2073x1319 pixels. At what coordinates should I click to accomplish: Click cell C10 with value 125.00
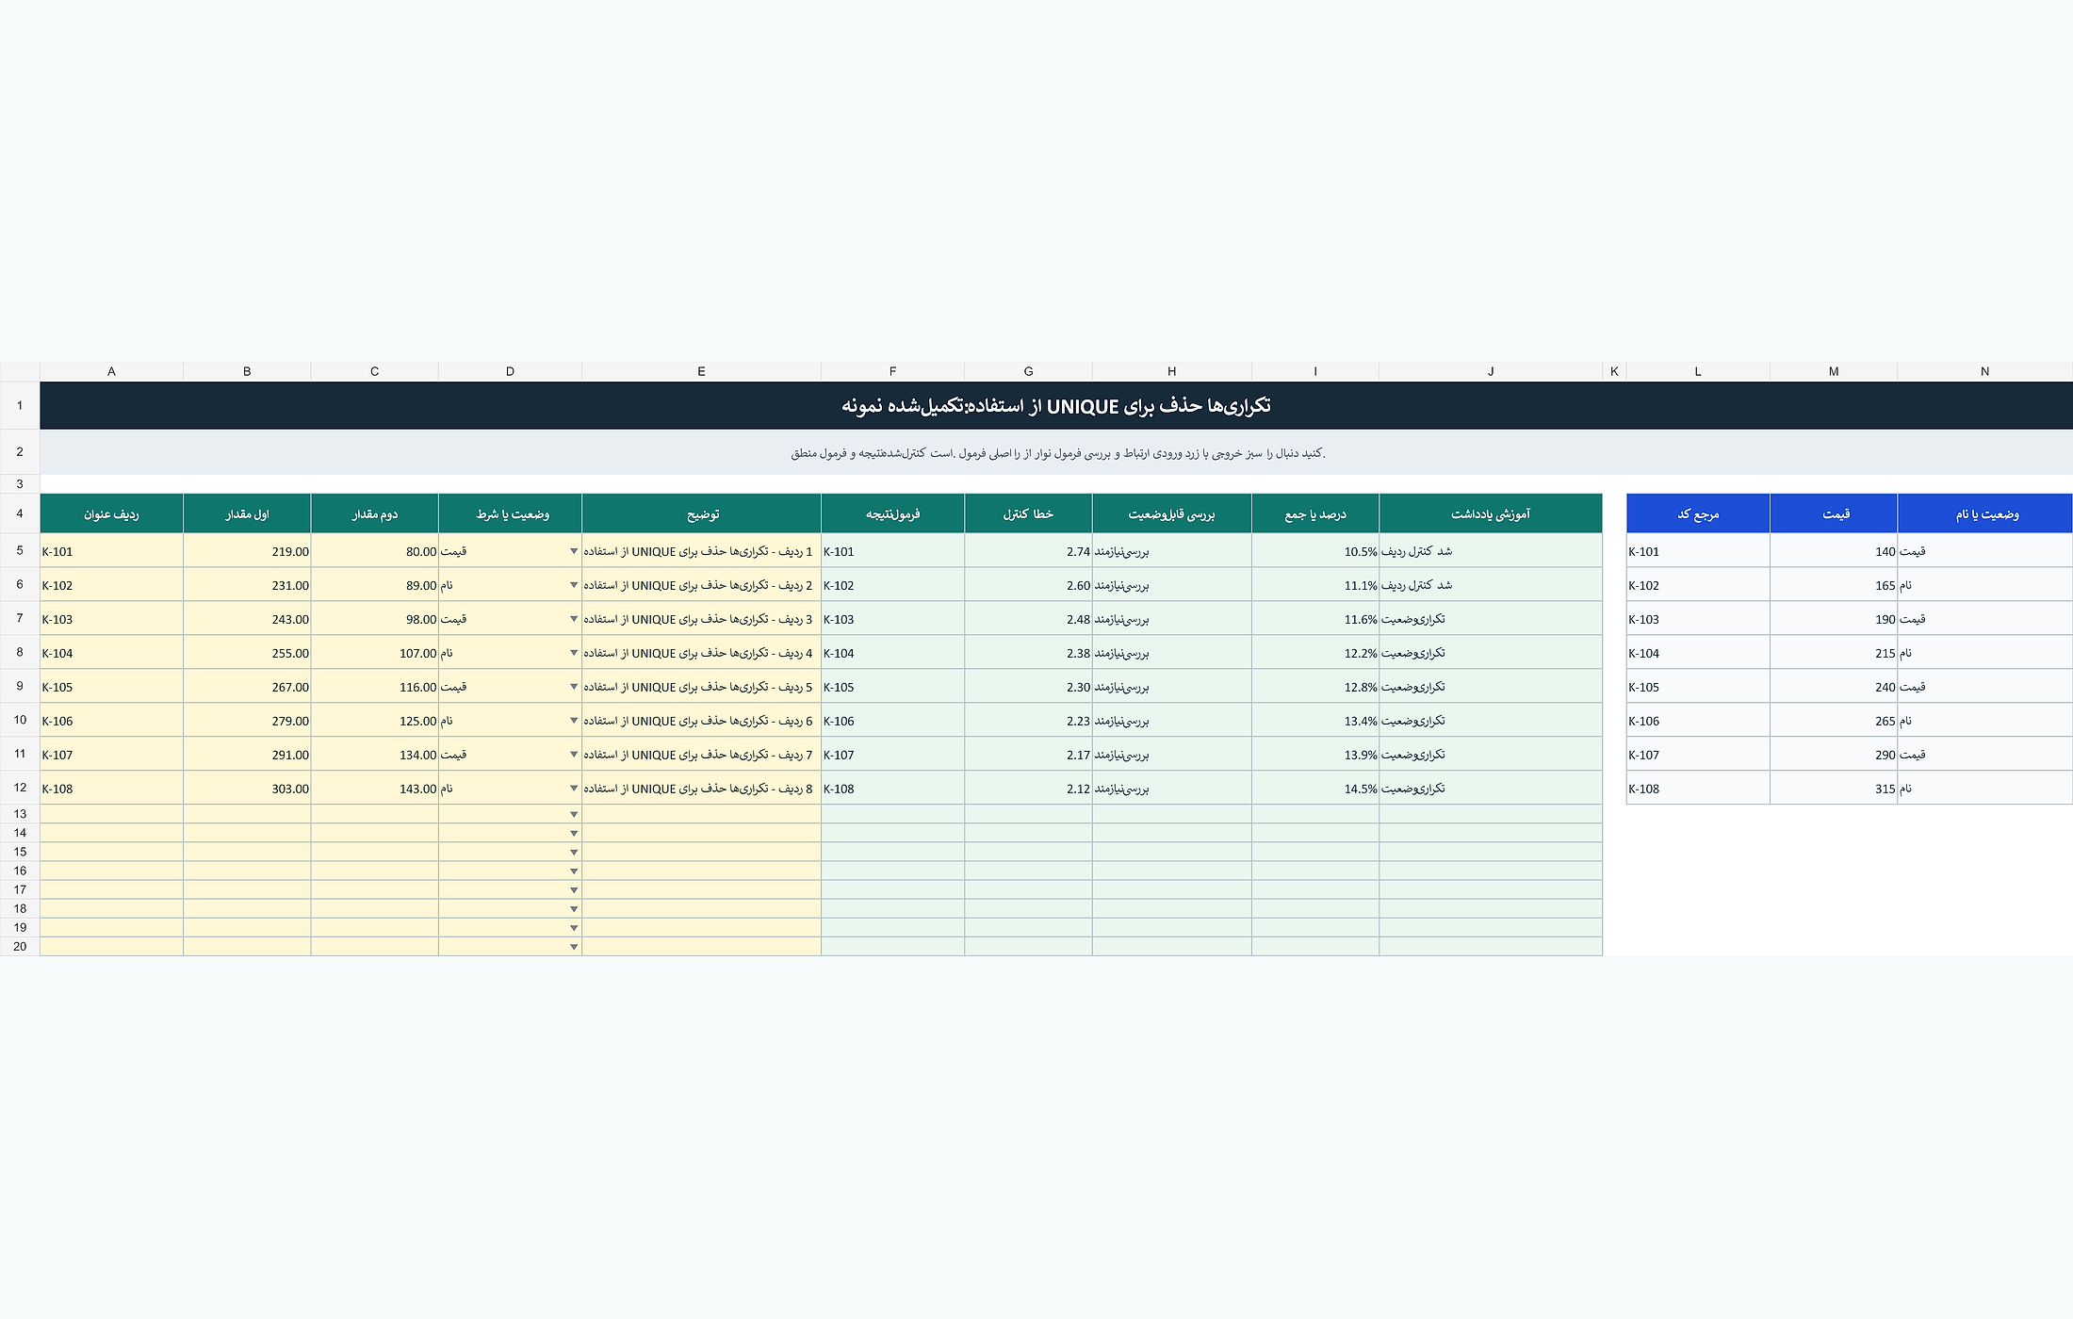pyautogui.click(x=374, y=721)
